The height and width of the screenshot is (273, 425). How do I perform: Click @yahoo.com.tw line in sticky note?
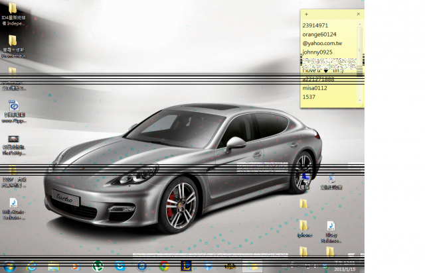click(322, 43)
